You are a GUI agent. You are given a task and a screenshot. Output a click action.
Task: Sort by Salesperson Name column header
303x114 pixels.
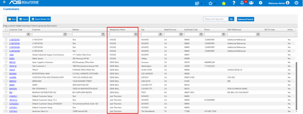click(x=117, y=30)
